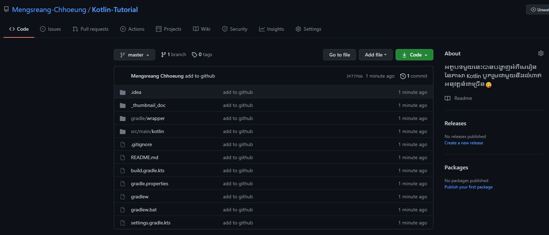Image resolution: width=549 pixels, height=235 pixels.
Task: Switch to the Code tab
Action: tap(19, 29)
